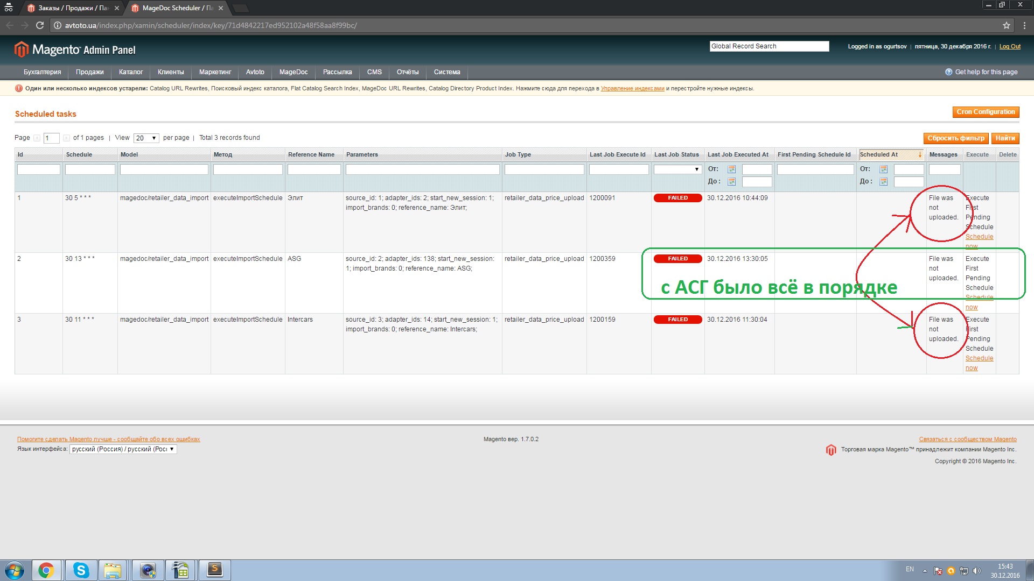
Task: Open the Отчёты menu
Action: coord(408,72)
